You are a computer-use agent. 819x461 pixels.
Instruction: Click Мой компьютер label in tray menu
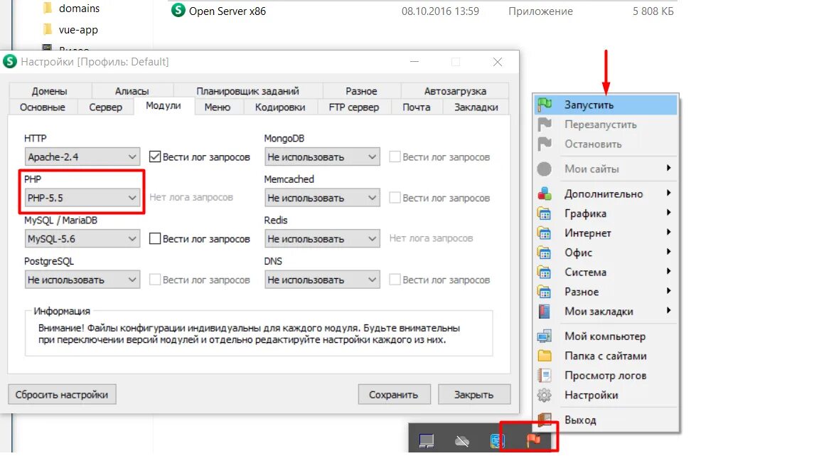click(605, 336)
